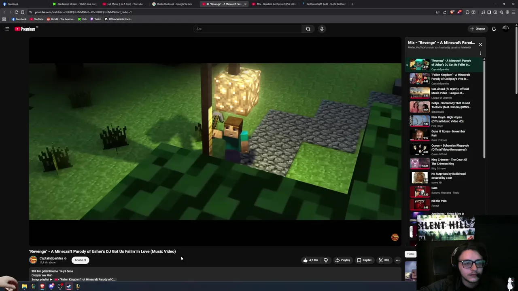The image size is (518, 291).
Task: Open Brave VPN shield icon
Action: (x=507, y=12)
